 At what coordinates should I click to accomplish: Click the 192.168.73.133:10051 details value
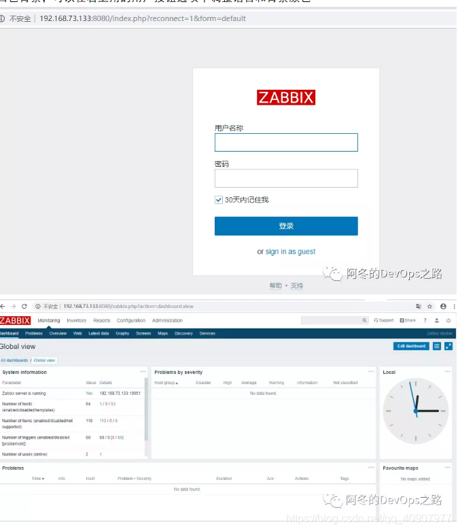point(120,394)
